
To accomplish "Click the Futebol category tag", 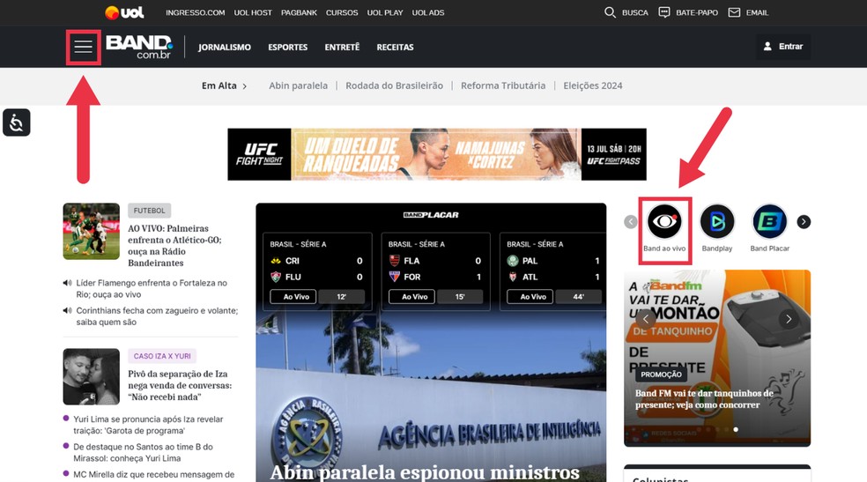I will (x=149, y=211).
